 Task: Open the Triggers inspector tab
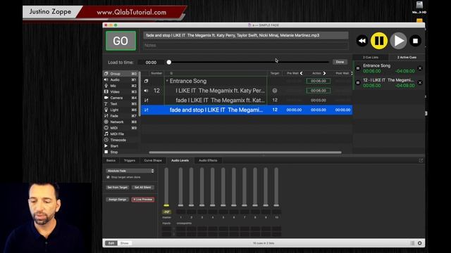pos(130,160)
